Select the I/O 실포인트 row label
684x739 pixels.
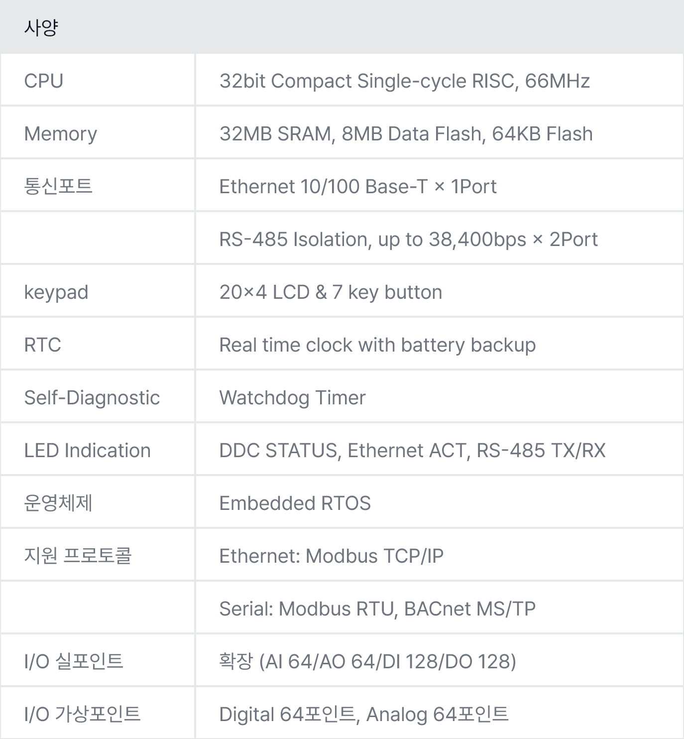click(74, 661)
